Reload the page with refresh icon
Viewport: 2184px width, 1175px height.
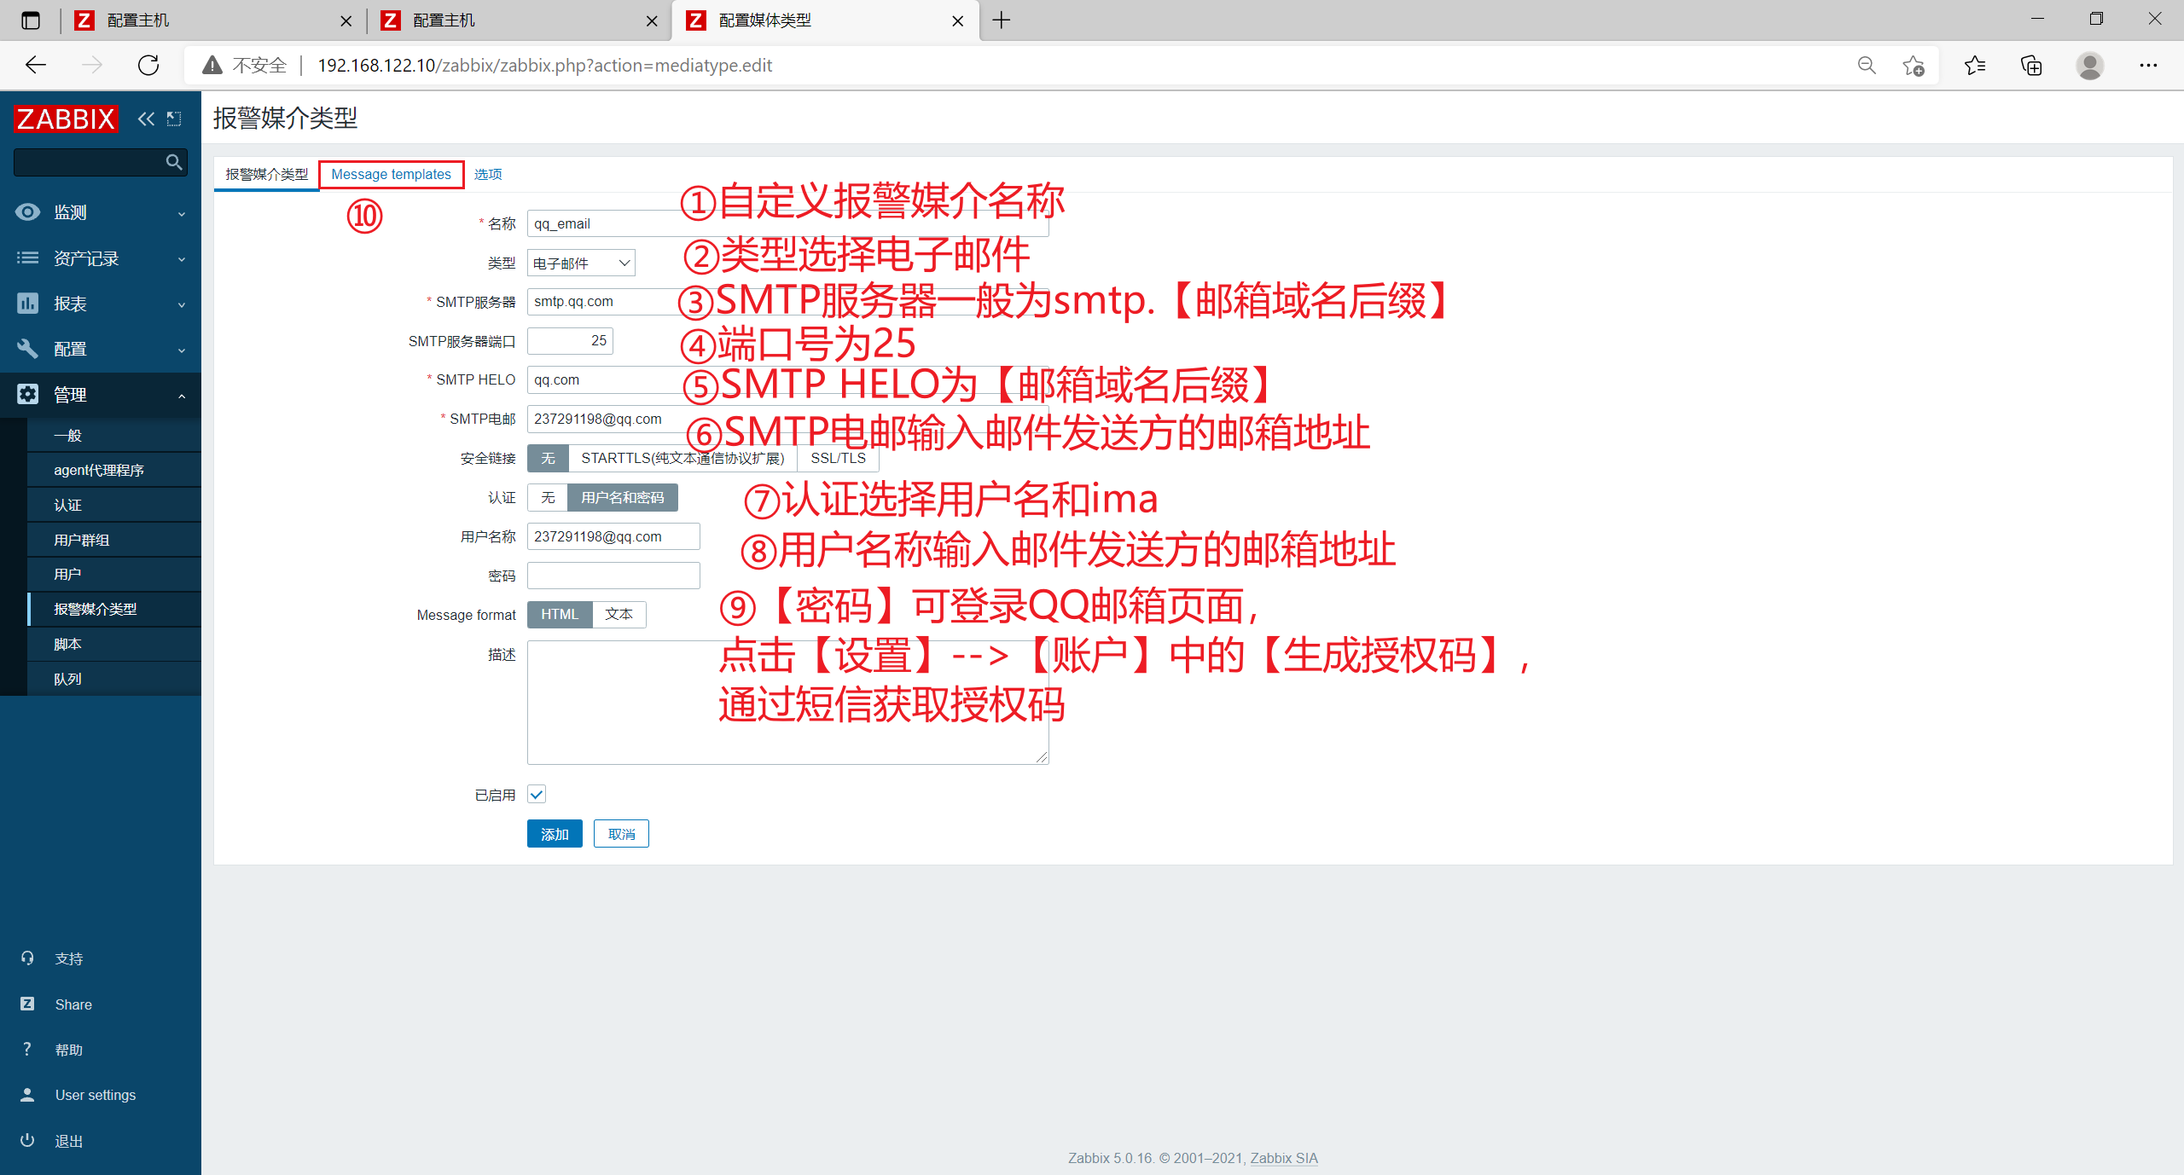pos(148,65)
